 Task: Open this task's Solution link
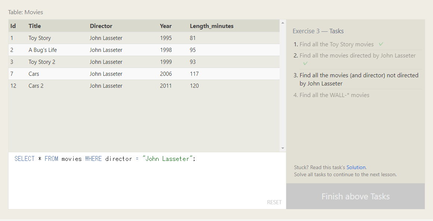click(356, 167)
